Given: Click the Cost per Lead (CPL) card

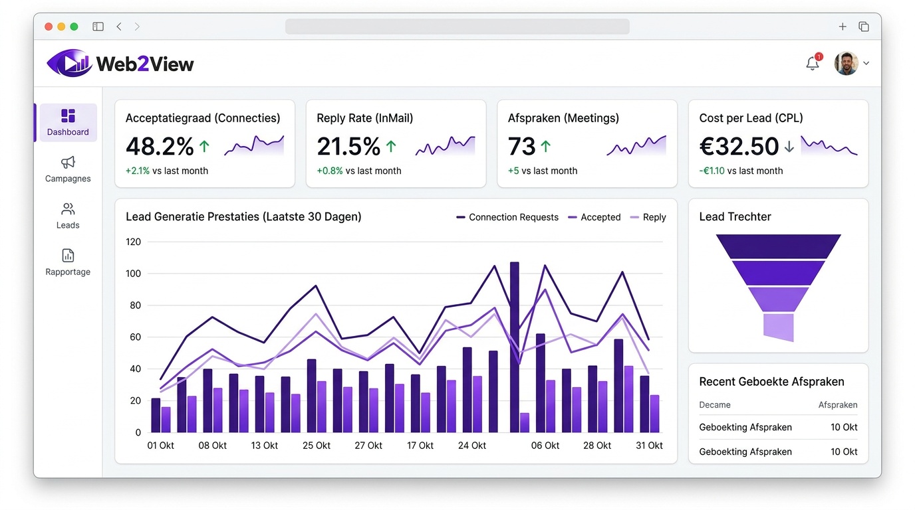Looking at the screenshot, I should pos(778,143).
